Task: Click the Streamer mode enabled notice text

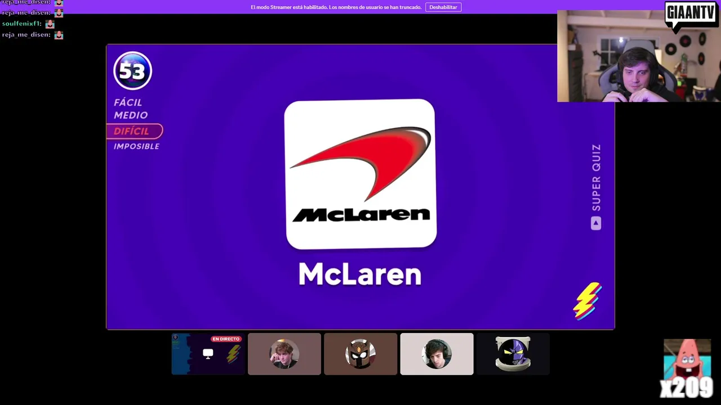Action: tap(336, 7)
